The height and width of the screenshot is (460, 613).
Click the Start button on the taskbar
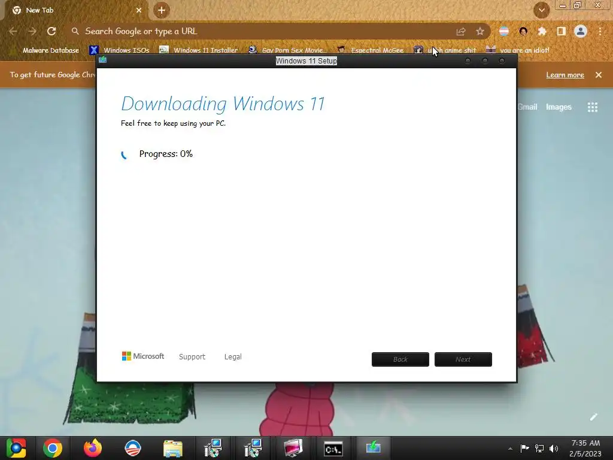click(x=16, y=448)
